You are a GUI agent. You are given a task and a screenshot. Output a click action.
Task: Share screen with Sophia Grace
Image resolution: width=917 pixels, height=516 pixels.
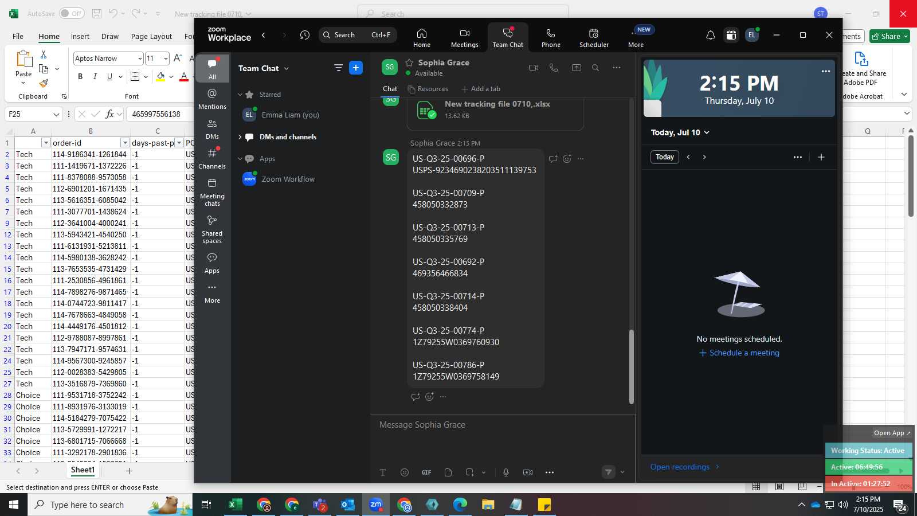[x=577, y=68]
